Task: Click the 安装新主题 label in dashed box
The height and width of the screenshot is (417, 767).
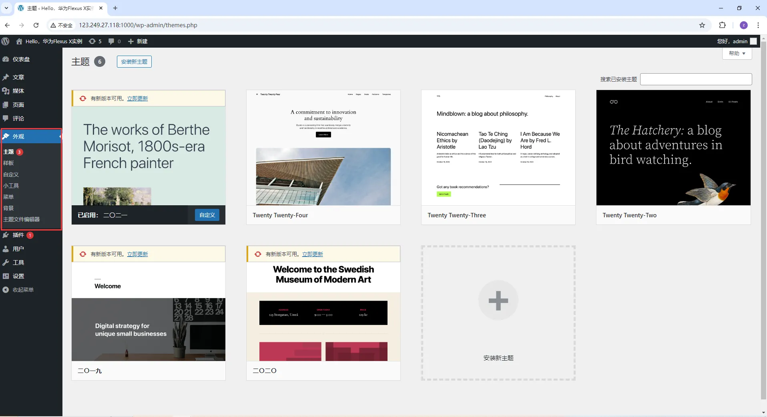Action: click(x=498, y=358)
